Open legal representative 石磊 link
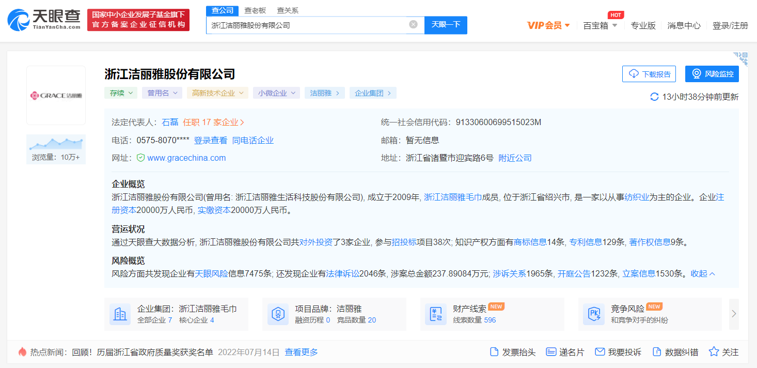The width and height of the screenshot is (757, 368). point(170,122)
